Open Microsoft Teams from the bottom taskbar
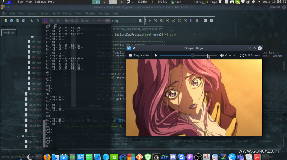The width and height of the screenshot is (287, 160). 240,157
